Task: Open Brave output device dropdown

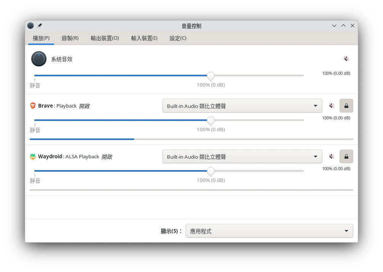Action: [x=242, y=106]
